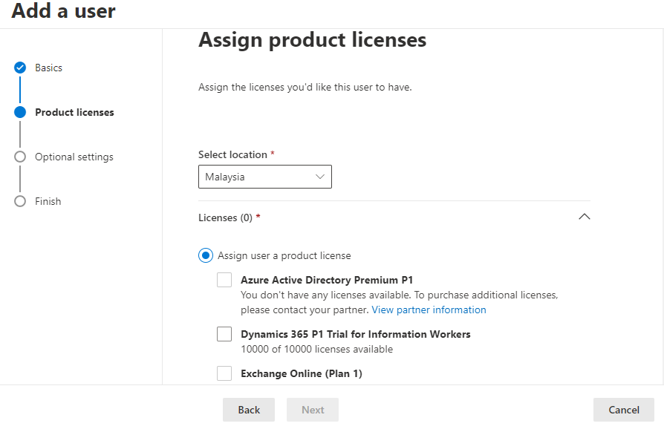Go to Basics step in wizard

pos(49,68)
